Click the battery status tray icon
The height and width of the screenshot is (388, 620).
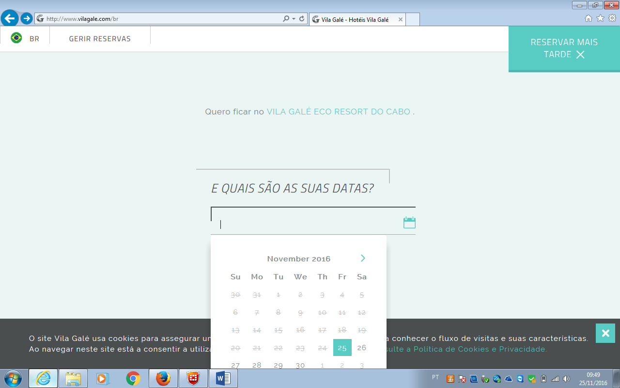(543, 379)
